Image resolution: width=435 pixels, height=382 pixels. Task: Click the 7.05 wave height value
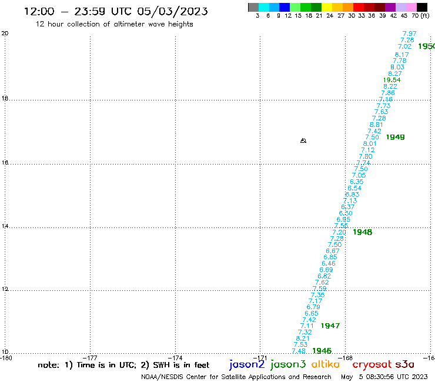click(x=359, y=175)
